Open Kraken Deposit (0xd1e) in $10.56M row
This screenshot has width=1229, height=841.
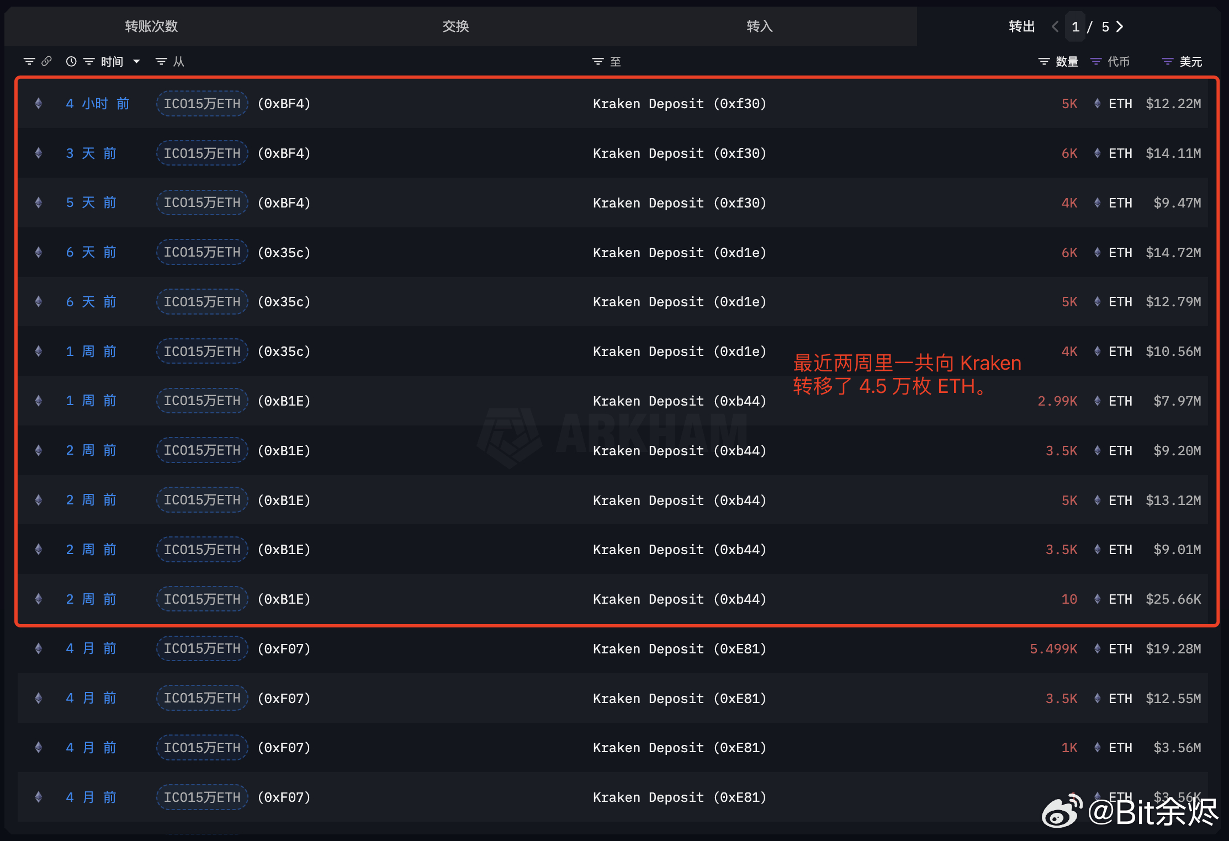click(x=680, y=352)
